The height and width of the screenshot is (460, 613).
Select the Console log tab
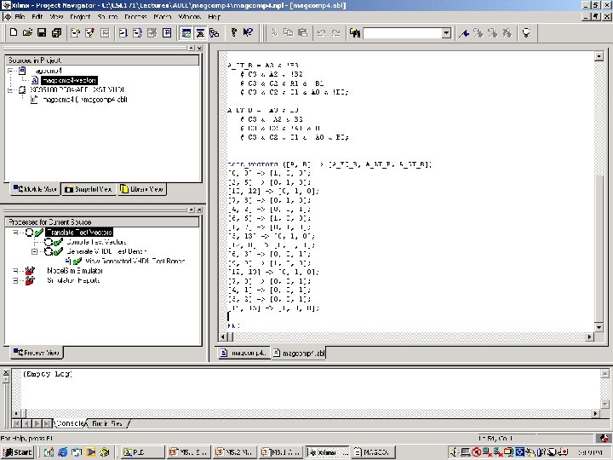click(70, 423)
